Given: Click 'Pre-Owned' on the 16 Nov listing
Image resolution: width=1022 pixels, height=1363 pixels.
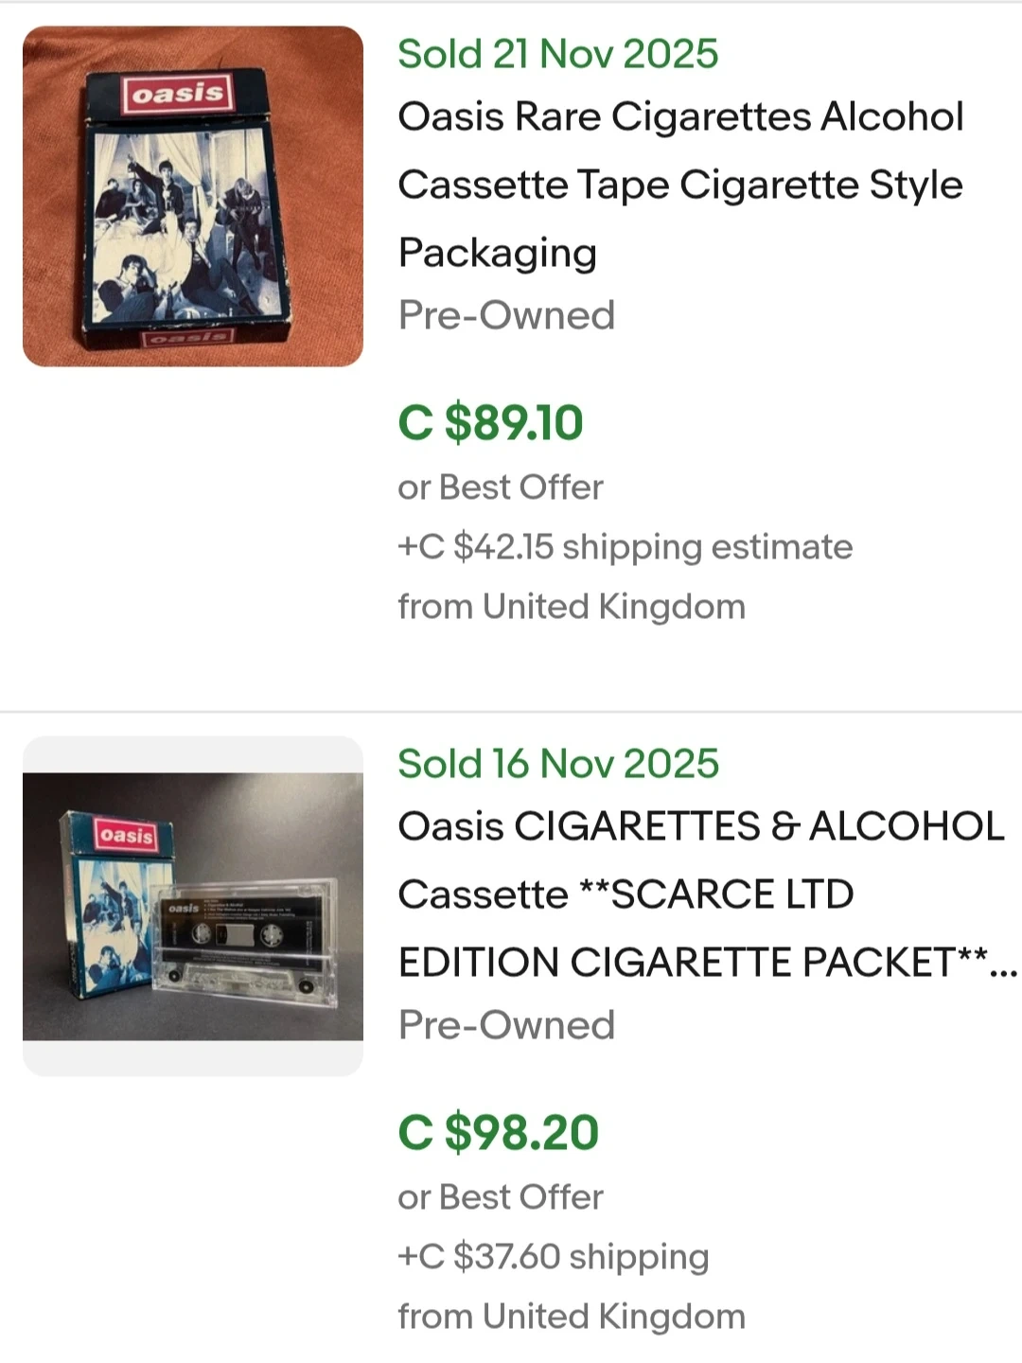Looking at the screenshot, I should pos(506,1025).
